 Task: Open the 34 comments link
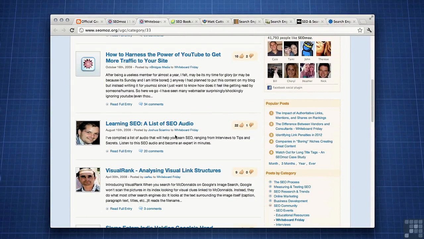tap(153, 104)
